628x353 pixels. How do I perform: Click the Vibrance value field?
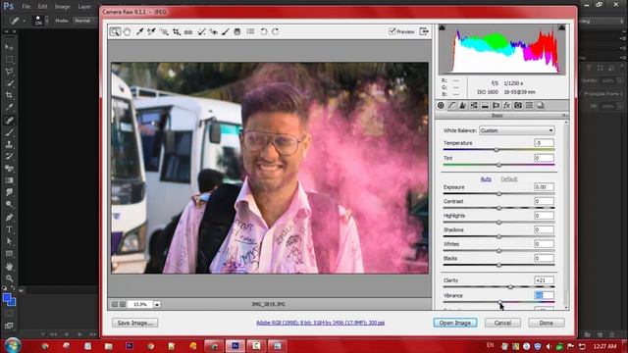click(x=544, y=295)
